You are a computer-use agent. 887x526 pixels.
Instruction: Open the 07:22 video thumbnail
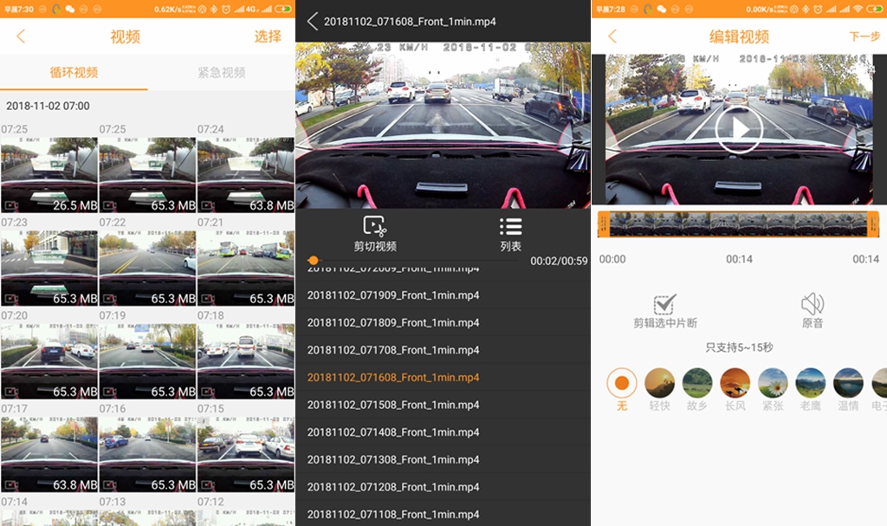point(147,269)
